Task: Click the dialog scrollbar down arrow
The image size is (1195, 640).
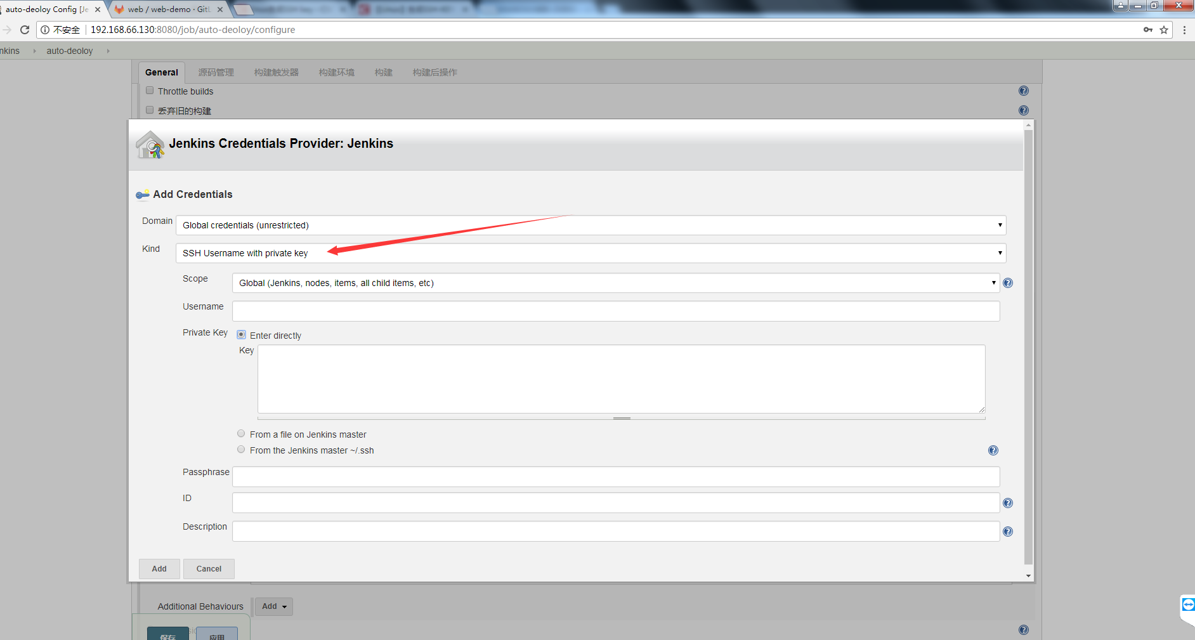Action: pos(1028,576)
